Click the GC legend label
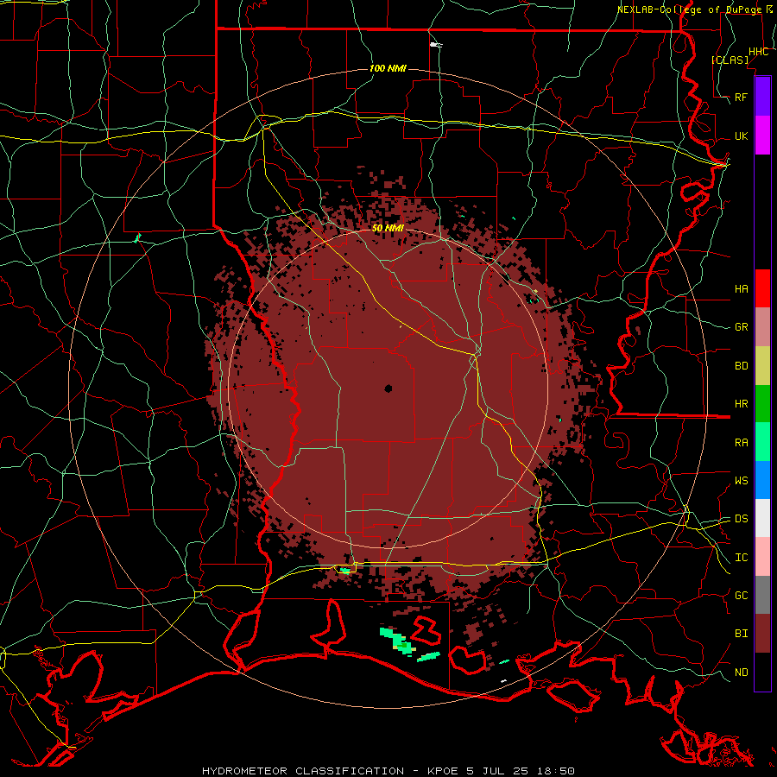 (x=741, y=595)
